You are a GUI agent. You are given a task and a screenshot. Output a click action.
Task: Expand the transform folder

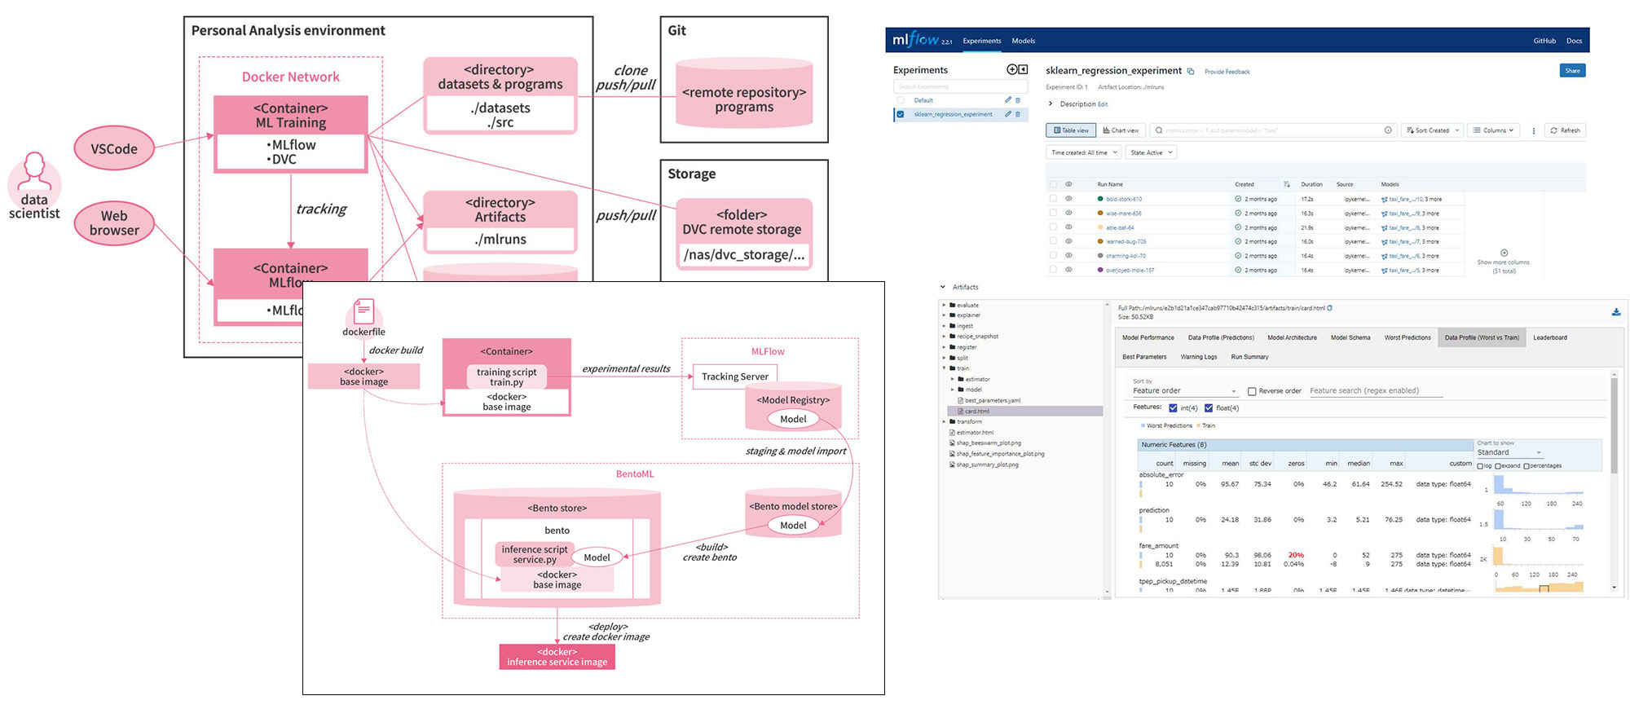coord(944,422)
